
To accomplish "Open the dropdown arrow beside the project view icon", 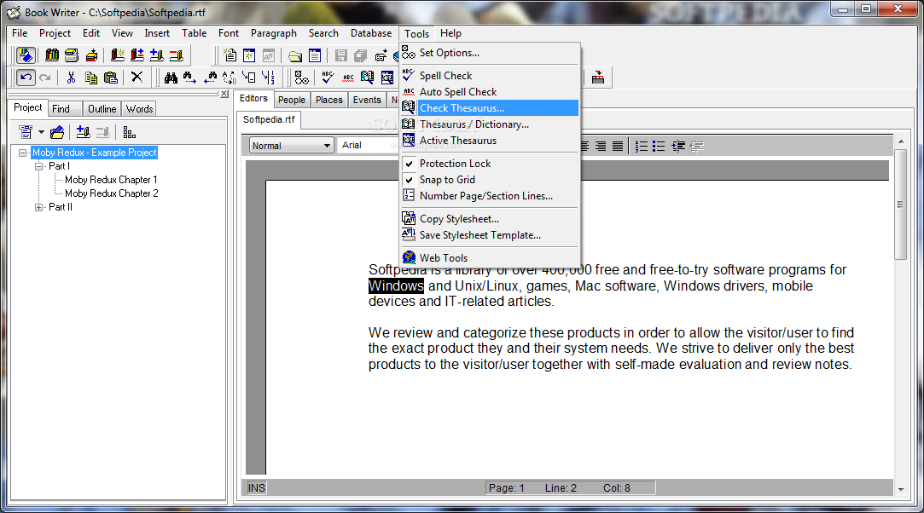I will [41, 132].
